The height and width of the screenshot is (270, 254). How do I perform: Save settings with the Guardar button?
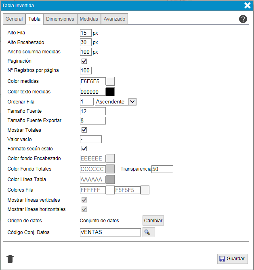[x=232, y=259]
